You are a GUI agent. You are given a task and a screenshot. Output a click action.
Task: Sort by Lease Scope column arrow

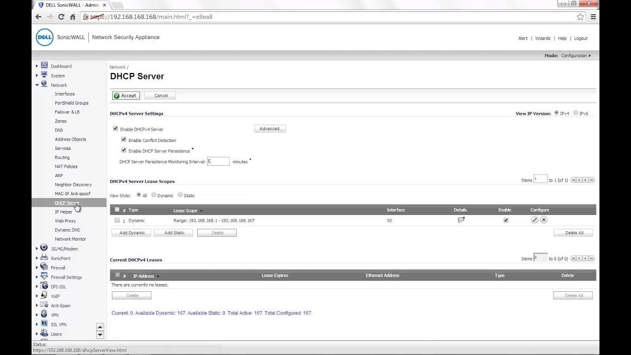pos(201,211)
